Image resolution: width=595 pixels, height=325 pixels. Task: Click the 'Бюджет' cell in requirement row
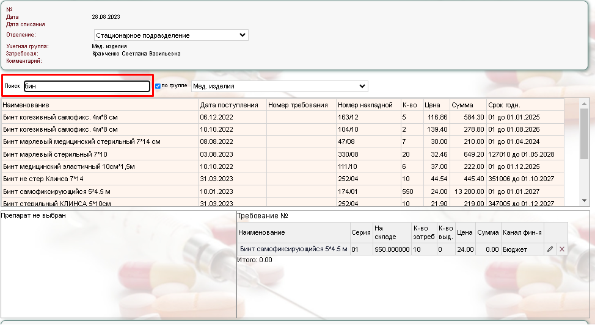click(x=515, y=249)
